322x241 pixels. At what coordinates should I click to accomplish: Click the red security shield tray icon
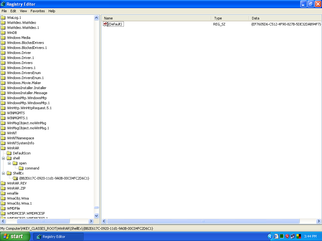[287, 237]
